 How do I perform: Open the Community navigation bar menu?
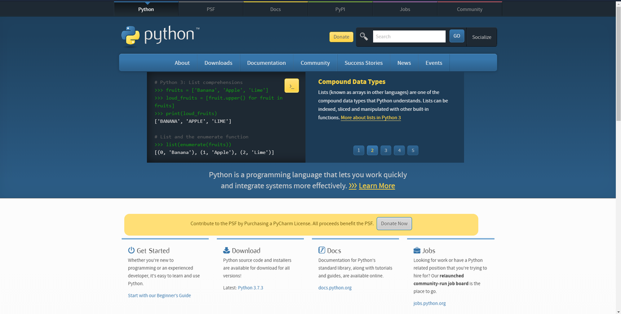click(315, 63)
